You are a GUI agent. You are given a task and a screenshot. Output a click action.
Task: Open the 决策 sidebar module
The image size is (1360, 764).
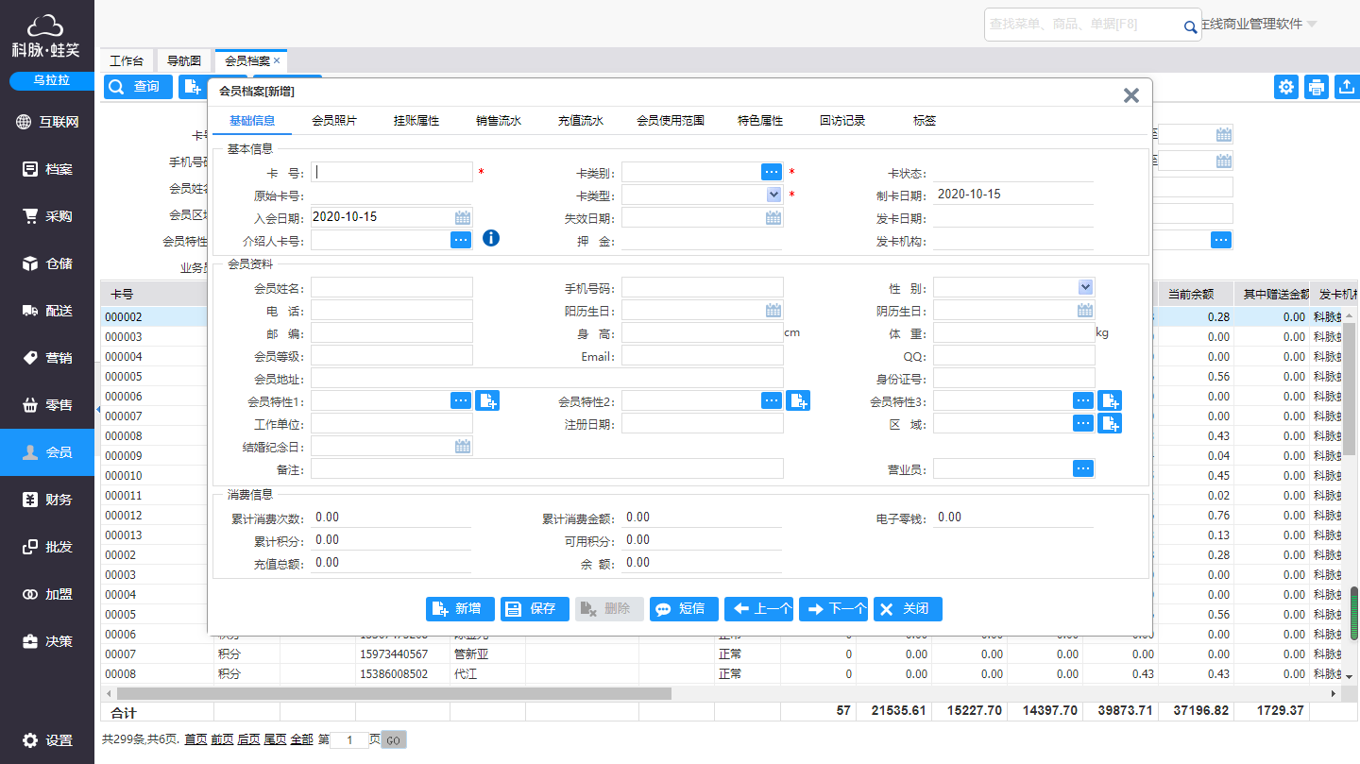[47, 641]
